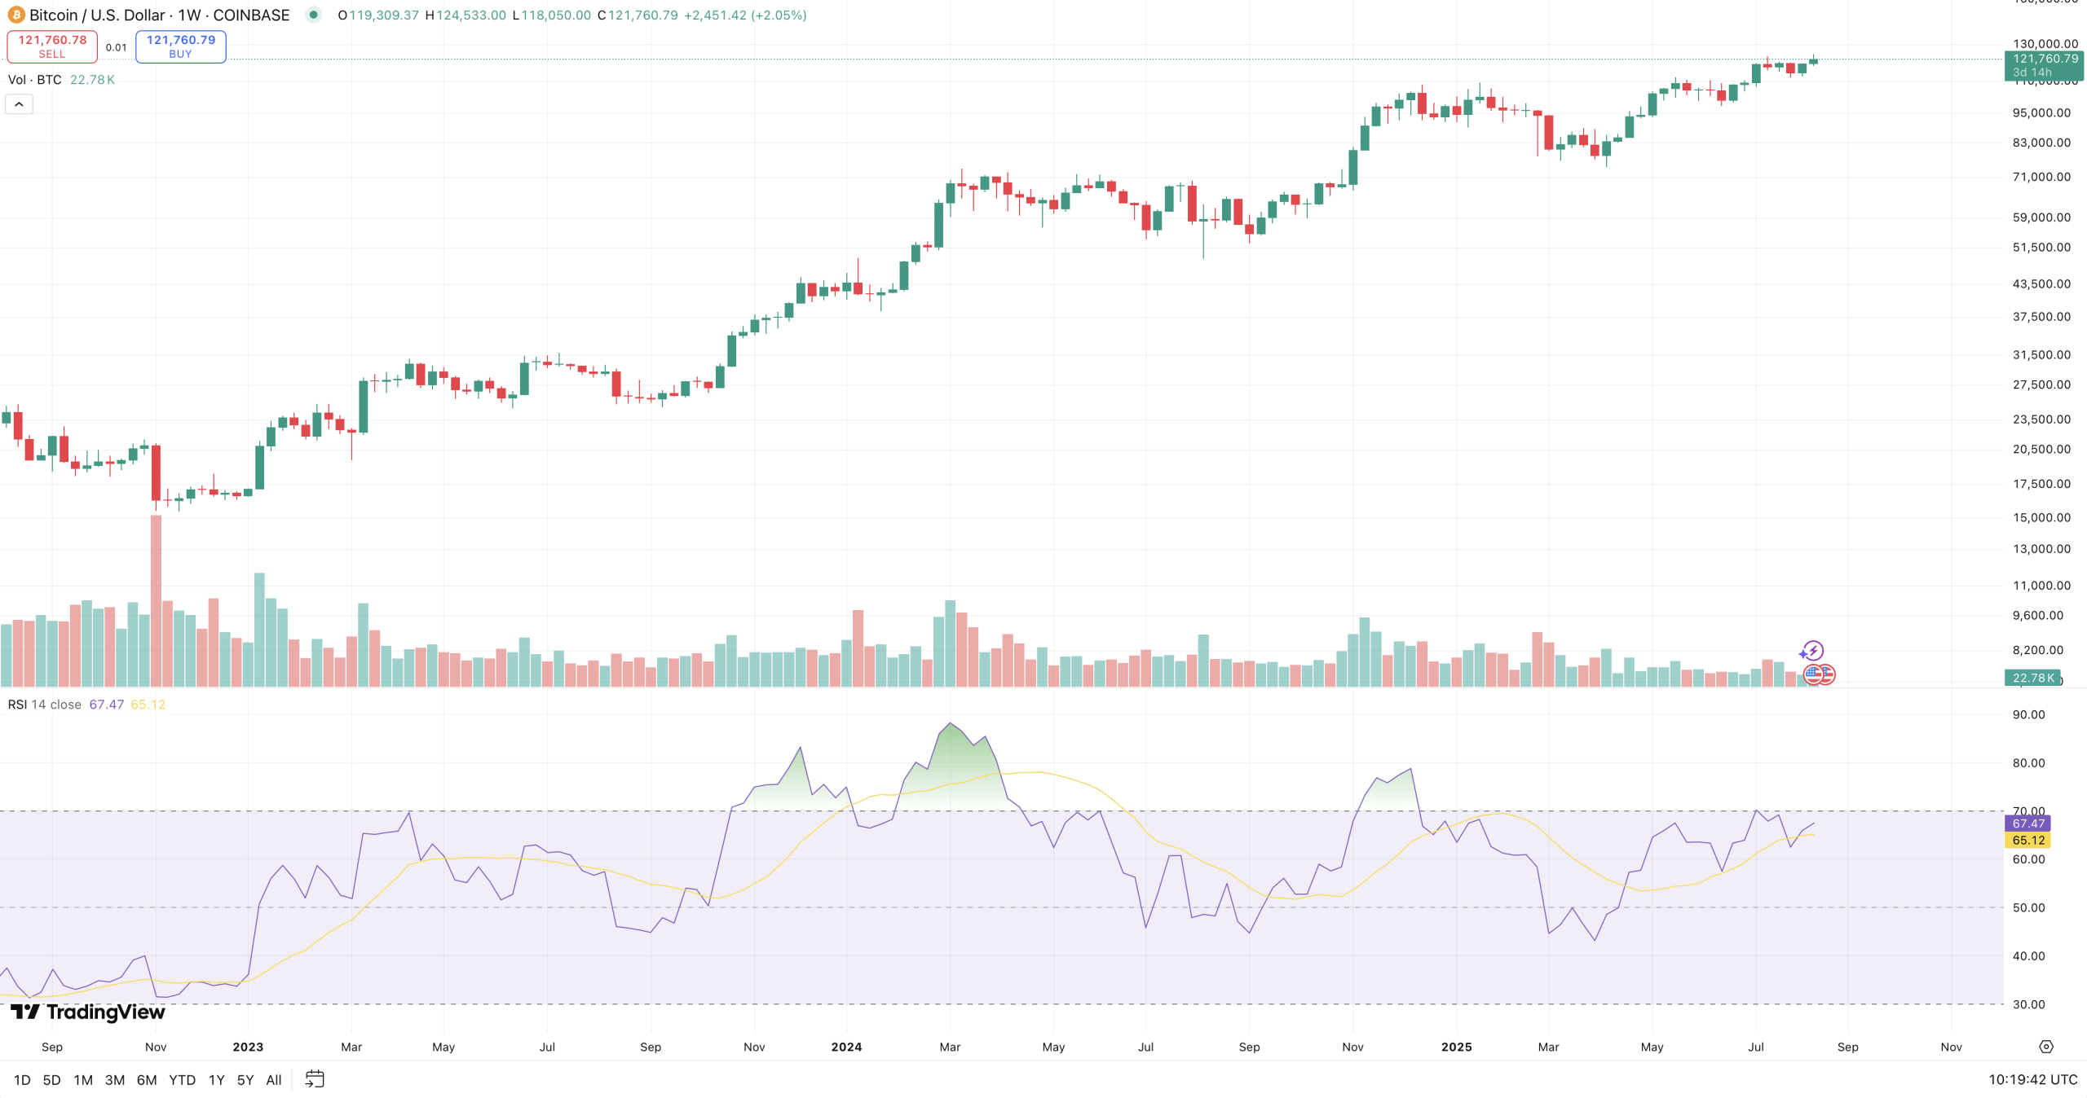This screenshot has height=1098, width=2087.
Task: Click the blue BUY price button
Action: pos(180,46)
